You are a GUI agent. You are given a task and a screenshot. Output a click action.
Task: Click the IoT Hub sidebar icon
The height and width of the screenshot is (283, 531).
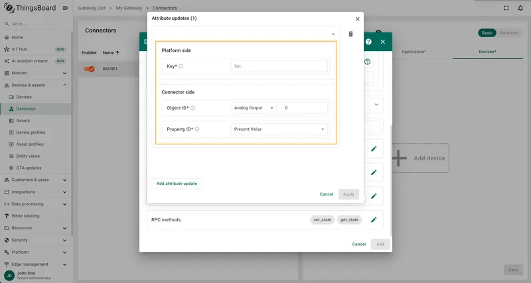click(x=7, y=49)
